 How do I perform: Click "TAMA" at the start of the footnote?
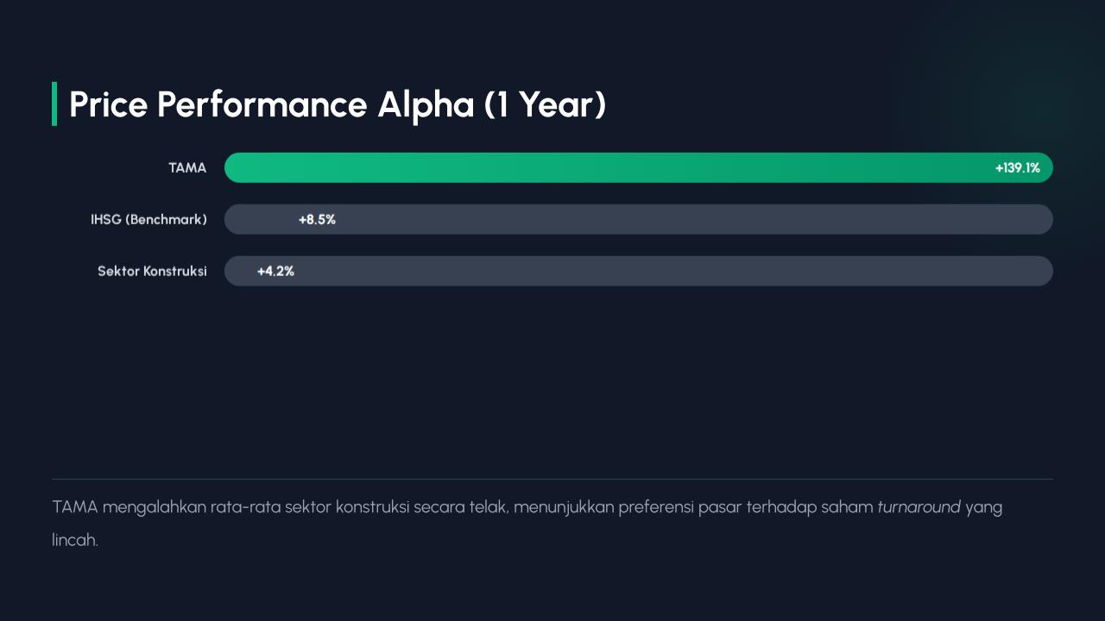tap(75, 507)
